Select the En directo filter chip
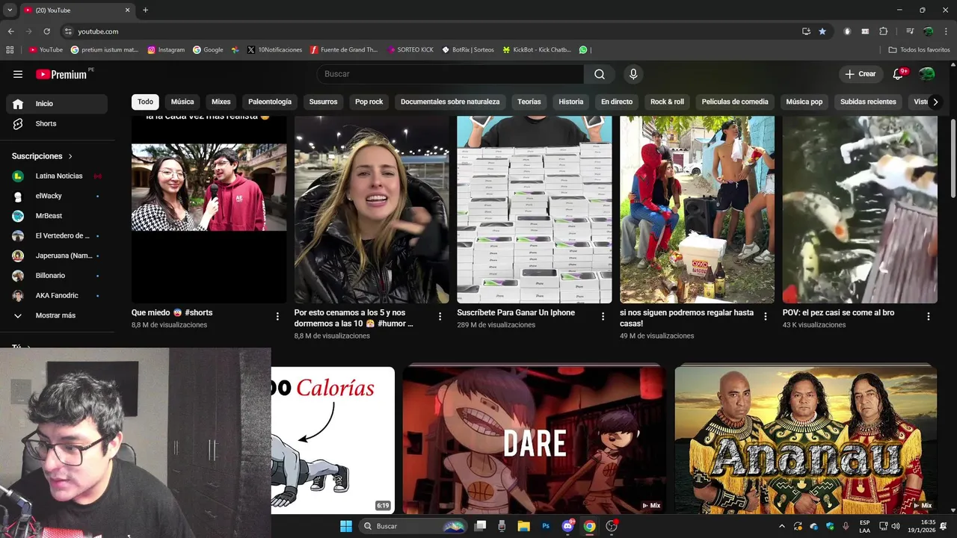Viewport: 957px width, 538px height. (617, 102)
